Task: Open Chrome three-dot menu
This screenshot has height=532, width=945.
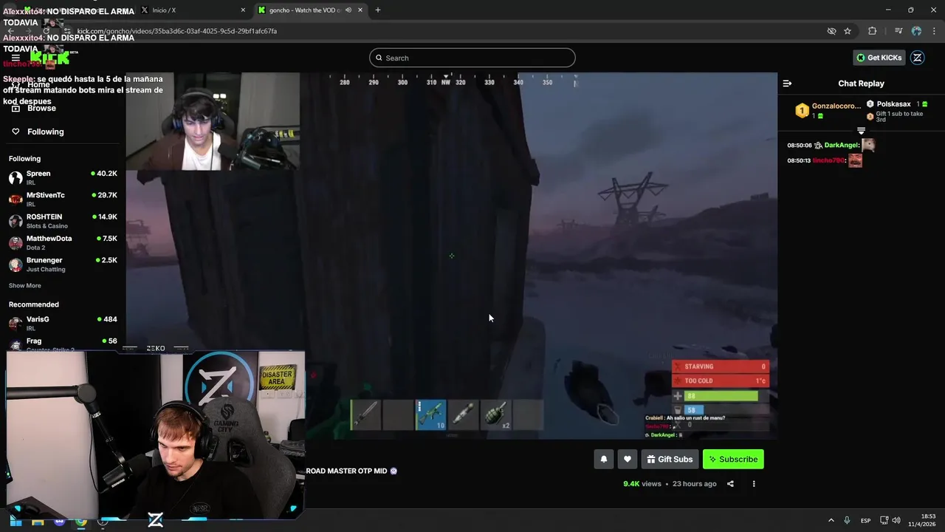Action: [933, 31]
